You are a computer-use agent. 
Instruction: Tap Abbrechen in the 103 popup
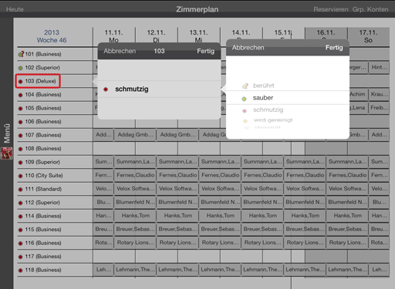point(120,51)
